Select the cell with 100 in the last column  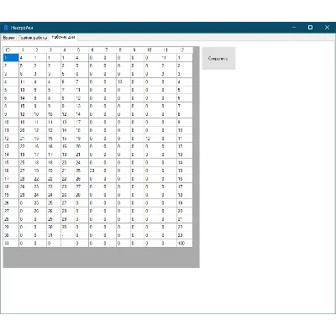click(x=185, y=244)
